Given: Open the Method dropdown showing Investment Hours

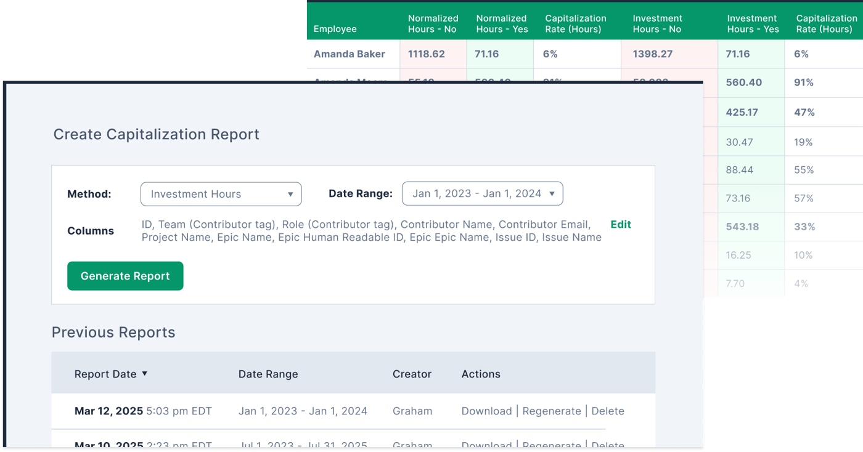Looking at the screenshot, I should tap(221, 194).
